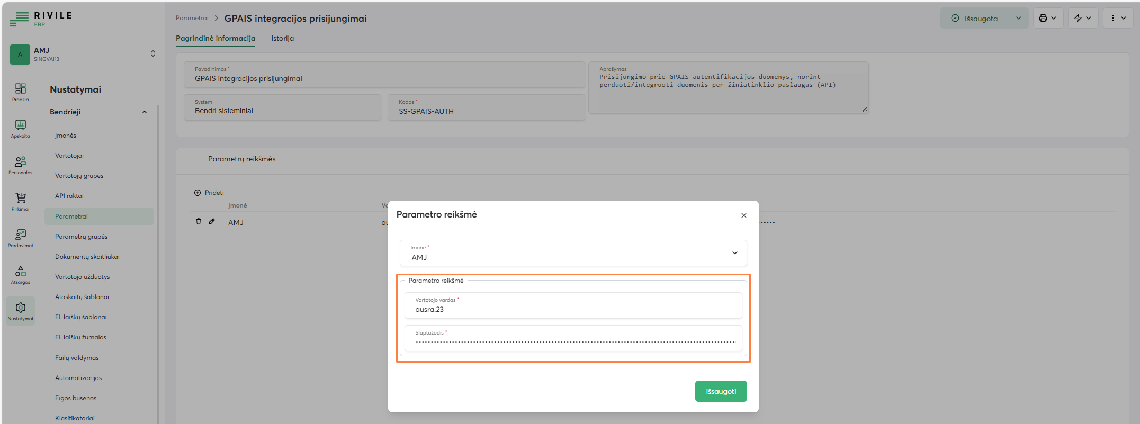Select the Pagrindinė informacija tab

coord(216,39)
